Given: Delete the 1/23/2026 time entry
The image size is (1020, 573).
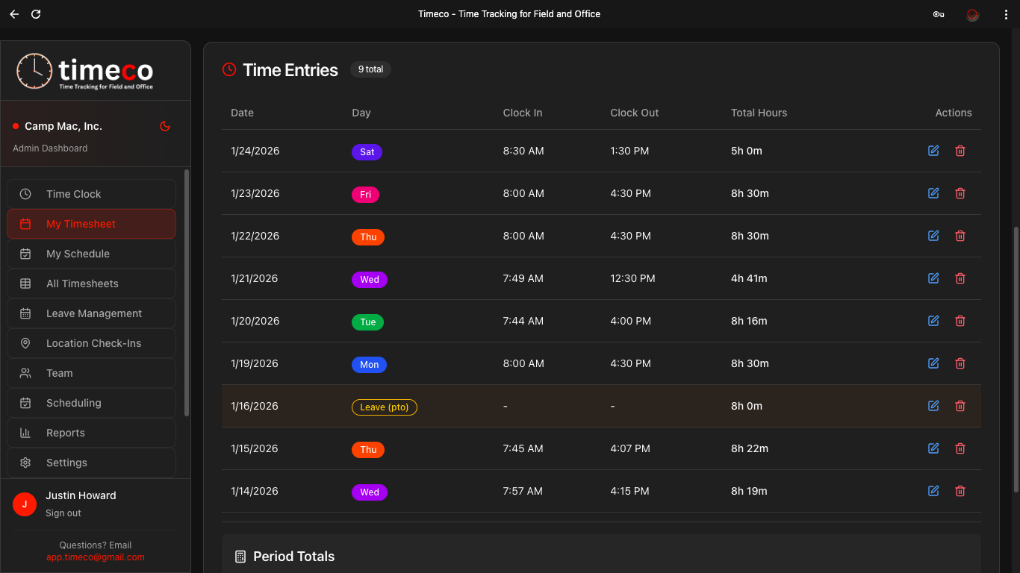Looking at the screenshot, I should (x=960, y=193).
